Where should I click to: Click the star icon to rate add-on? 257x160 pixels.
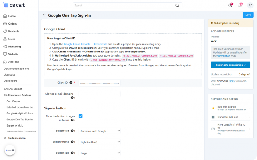click(213, 108)
